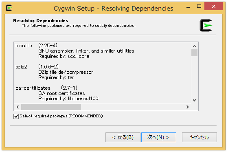Click the vertical scrollbar up arrow
Screen dimensions: 228x152
click(x=194, y=46)
